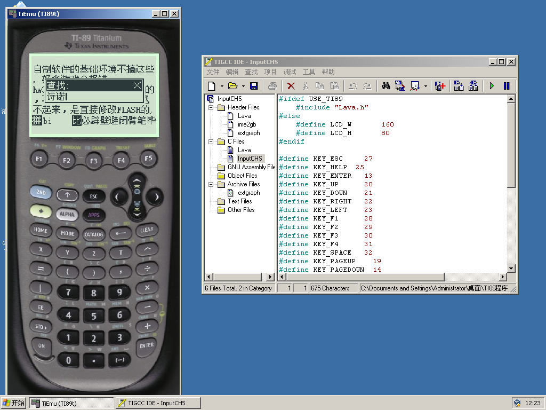Viewport: 546px width, 410px height.
Task: Open the New file dropdown arrow
Action: (x=221, y=86)
